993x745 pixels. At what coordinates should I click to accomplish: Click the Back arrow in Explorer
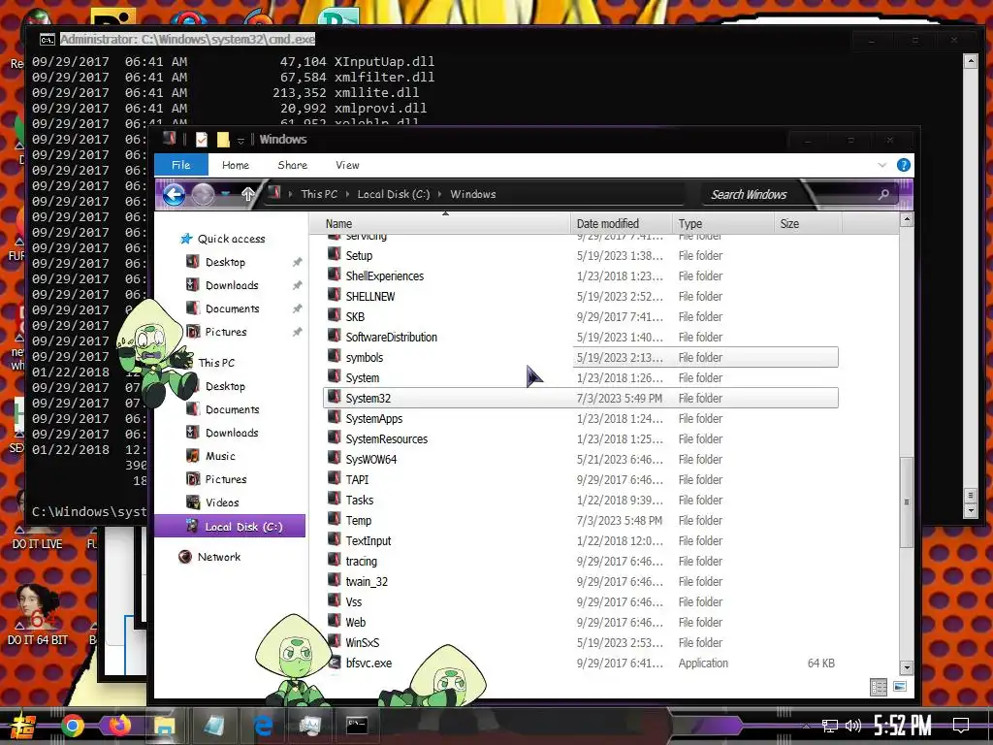click(x=174, y=194)
